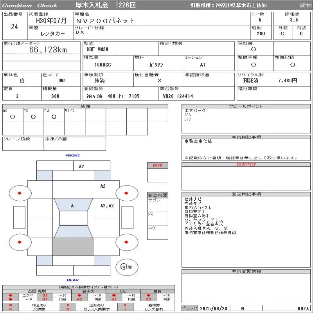Click the gray rear panel in car diagram

click(74, 246)
